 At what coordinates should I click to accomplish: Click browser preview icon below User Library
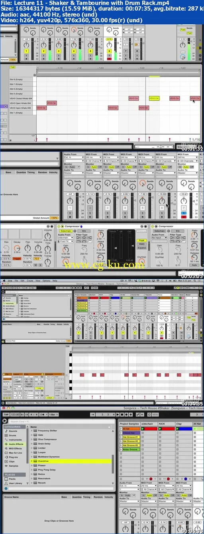coord(6,489)
